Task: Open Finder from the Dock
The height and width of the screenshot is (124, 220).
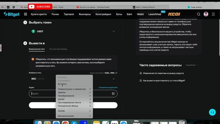Action: click(x=38, y=123)
